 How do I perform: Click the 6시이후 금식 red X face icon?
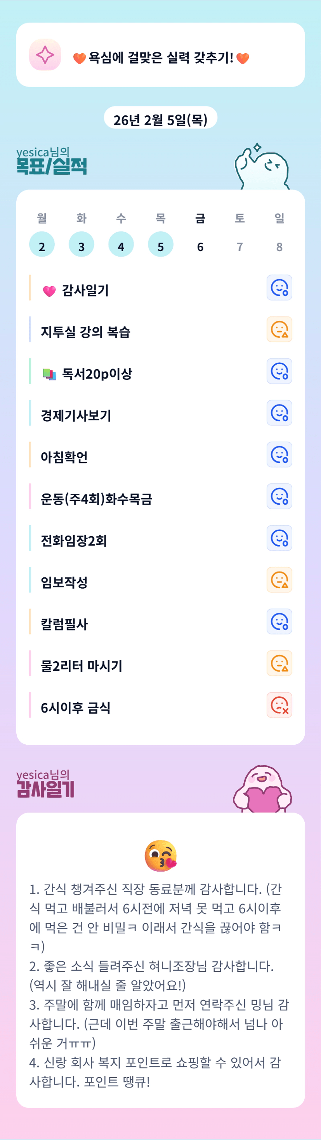pyautogui.click(x=279, y=705)
